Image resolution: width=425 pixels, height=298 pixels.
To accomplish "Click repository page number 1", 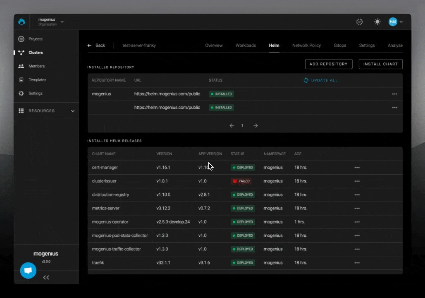I will click(x=242, y=126).
